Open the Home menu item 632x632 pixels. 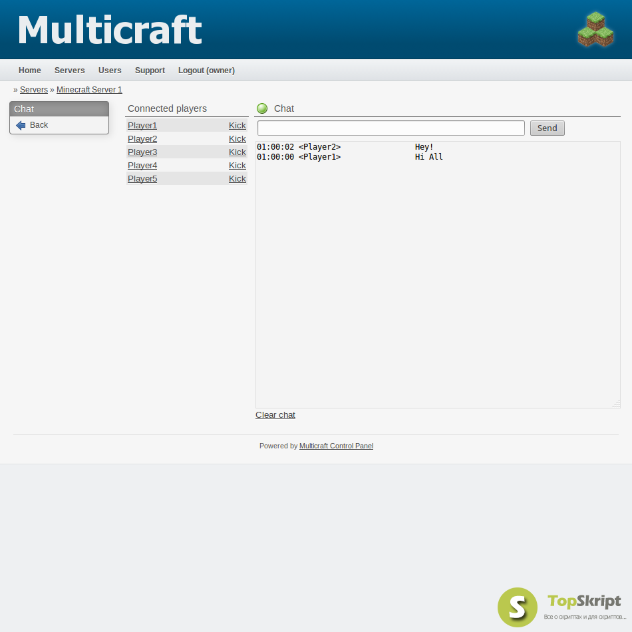coord(30,70)
